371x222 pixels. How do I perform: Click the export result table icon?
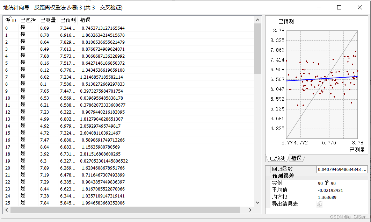[319, 204]
